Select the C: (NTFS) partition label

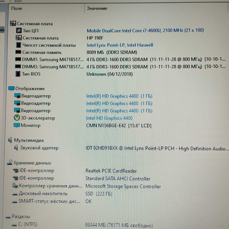point(28,224)
